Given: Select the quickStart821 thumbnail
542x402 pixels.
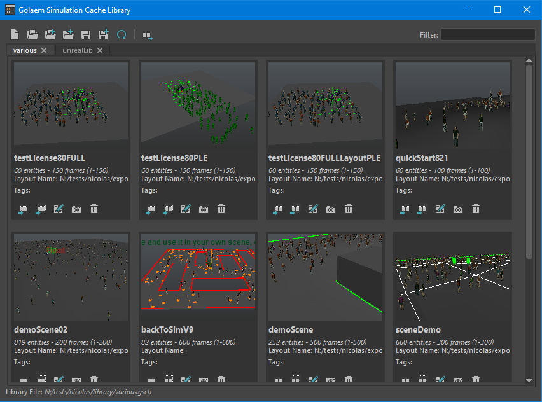Looking at the screenshot, I should tap(452, 106).
